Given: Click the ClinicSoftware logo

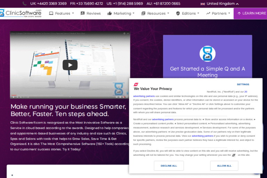Looking at the screenshot, I should point(21,13).
